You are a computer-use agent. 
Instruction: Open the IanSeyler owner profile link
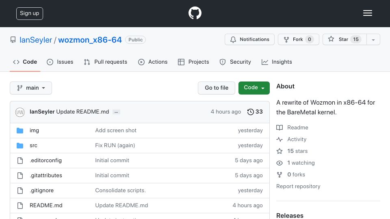(36, 40)
